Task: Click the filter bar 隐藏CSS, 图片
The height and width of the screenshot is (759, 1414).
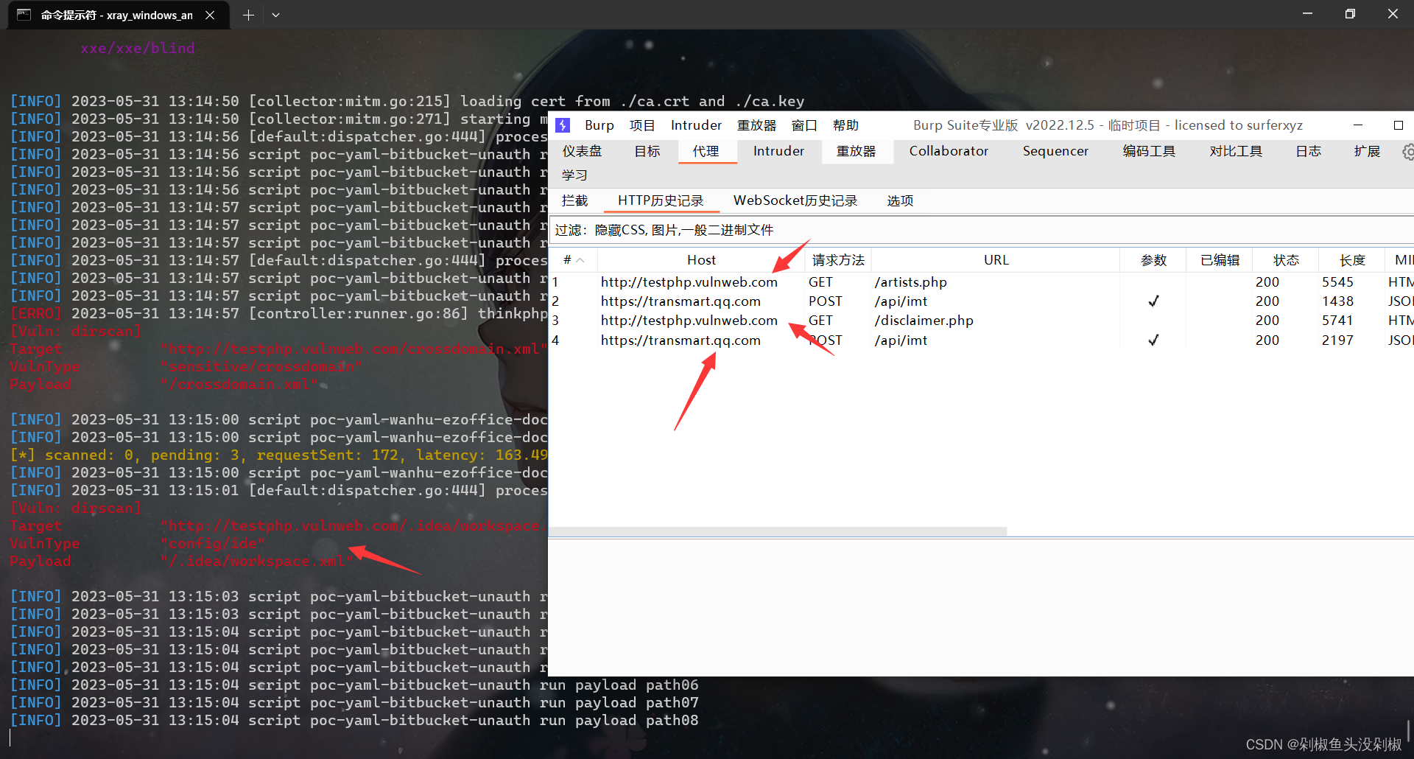Action: coord(981,230)
